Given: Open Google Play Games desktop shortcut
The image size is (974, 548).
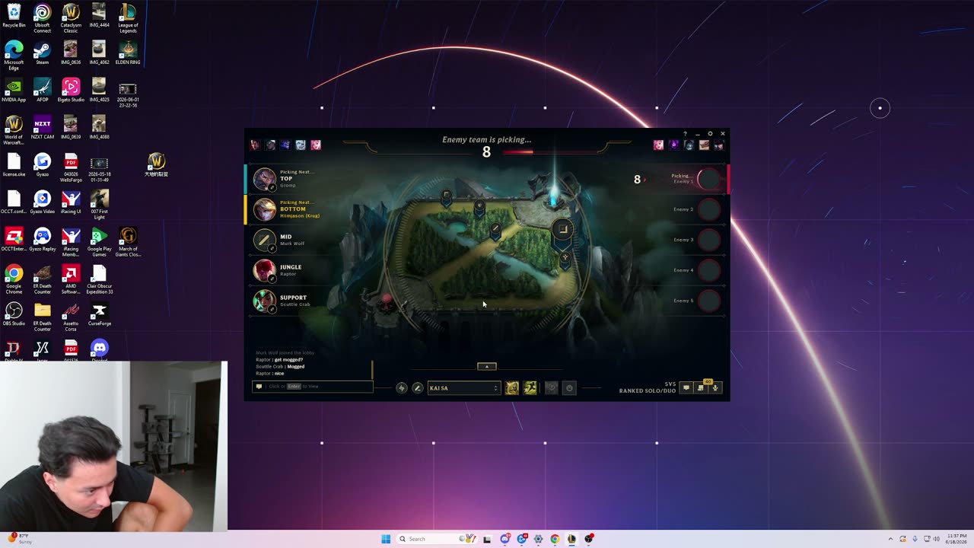Looking at the screenshot, I should coord(99,241).
